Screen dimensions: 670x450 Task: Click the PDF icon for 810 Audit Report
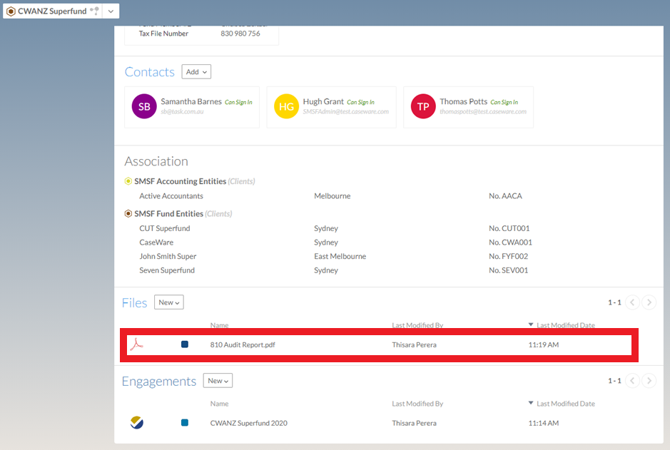click(137, 344)
